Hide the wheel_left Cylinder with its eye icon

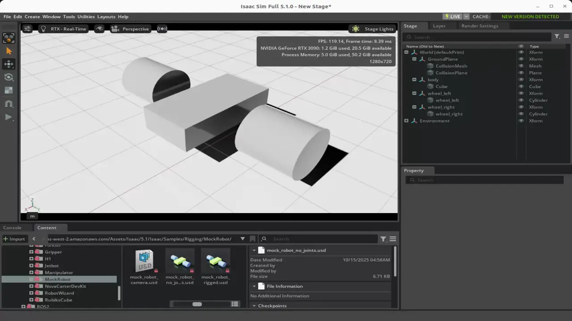point(521,100)
